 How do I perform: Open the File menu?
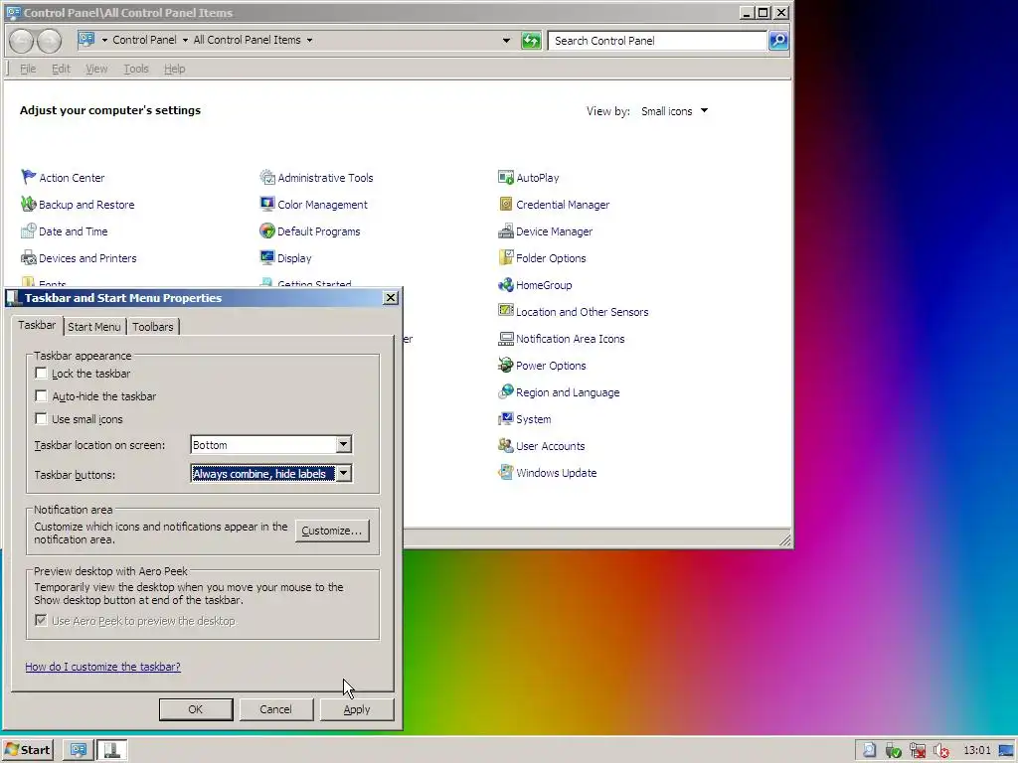coord(28,69)
